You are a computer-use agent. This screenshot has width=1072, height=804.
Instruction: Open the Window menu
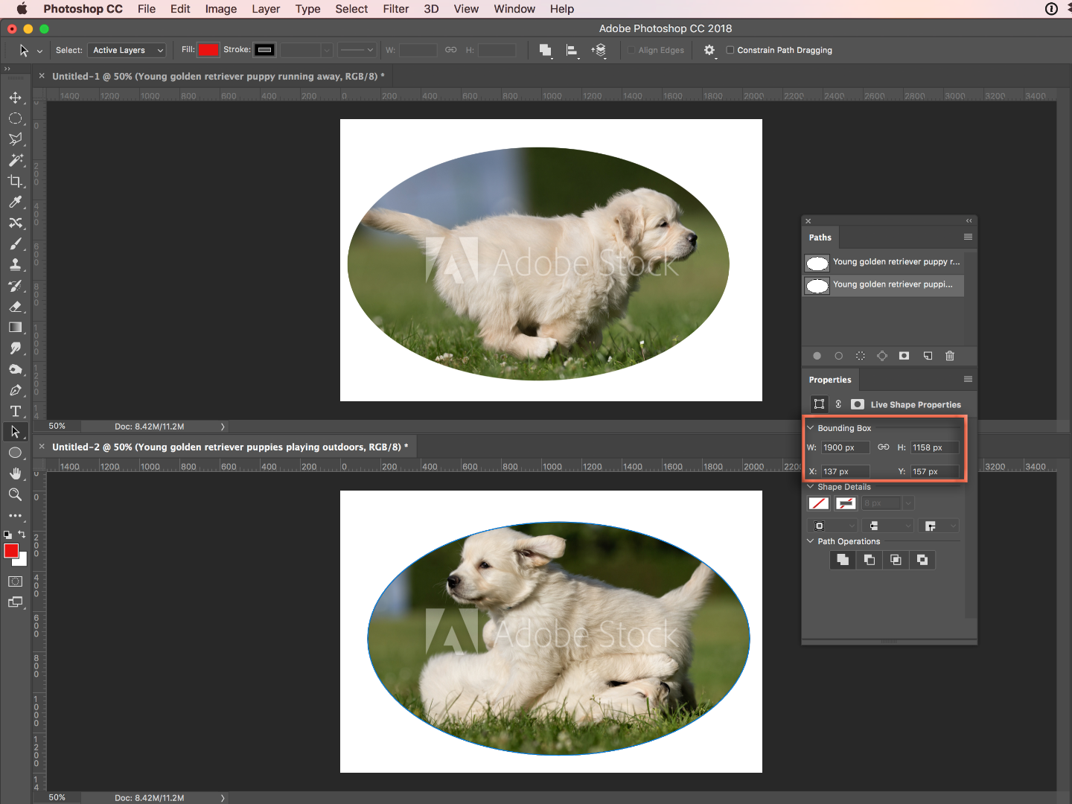pos(514,9)
